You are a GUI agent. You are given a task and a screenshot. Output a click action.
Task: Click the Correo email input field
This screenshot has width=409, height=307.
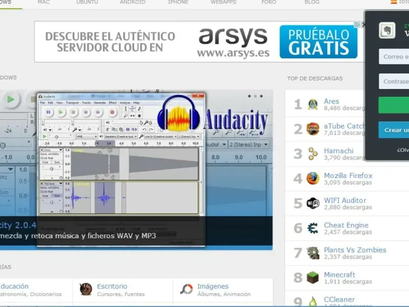tap(394, 56)
